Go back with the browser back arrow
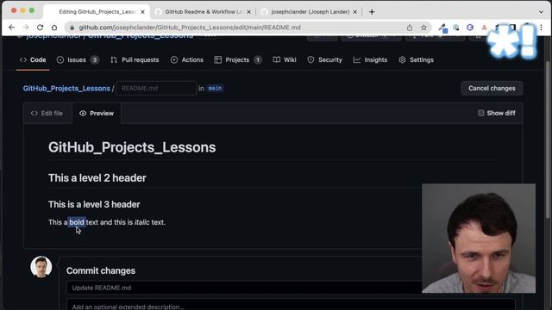The width and height of the screenshot is (552, 310). tap(11, 28)
